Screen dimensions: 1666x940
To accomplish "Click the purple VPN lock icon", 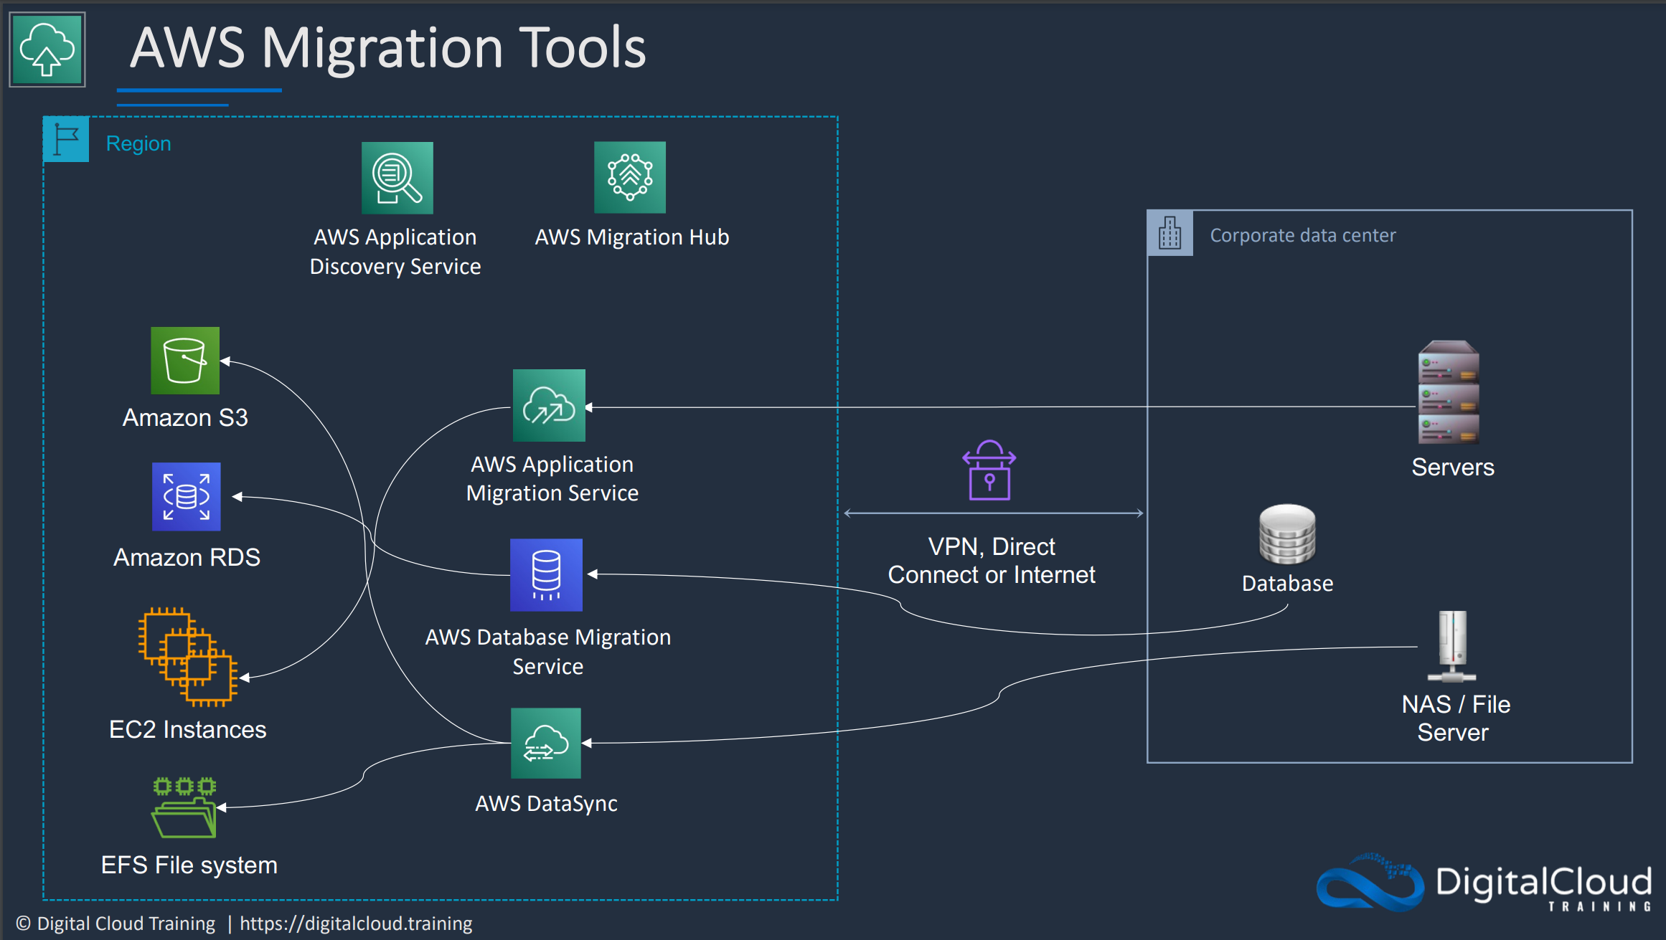I will point(989,471).
